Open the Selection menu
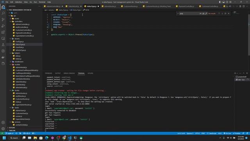This screenshot has width=250, height=141. pyautogui.click(x=18, y=2)
